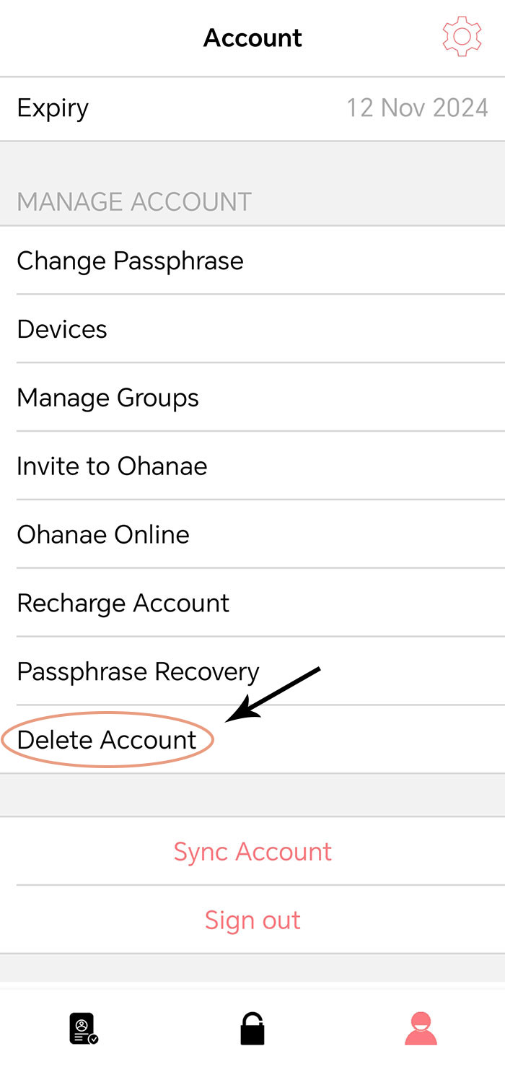Select the pink profile person icon
The width and height of the screenshot is (505, 1067).
pyautogui.click(x=421, y=1029)
